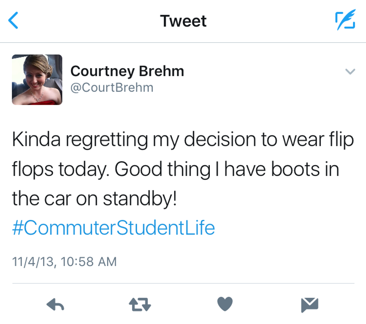Click the words "wear flip" in the tweet
Screen dimensions: 366x324
(317, 140)
